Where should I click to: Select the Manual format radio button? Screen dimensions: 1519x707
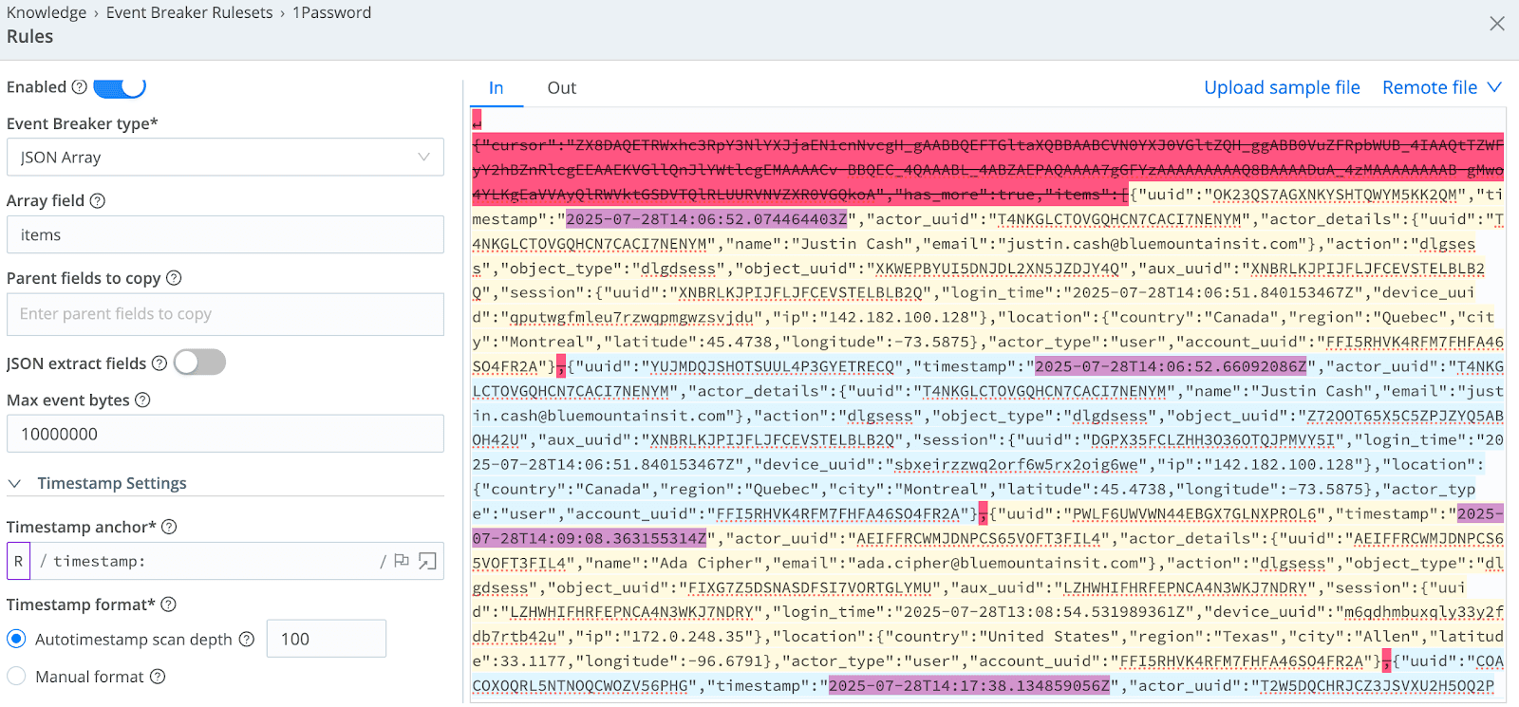(x=16, y=677)
